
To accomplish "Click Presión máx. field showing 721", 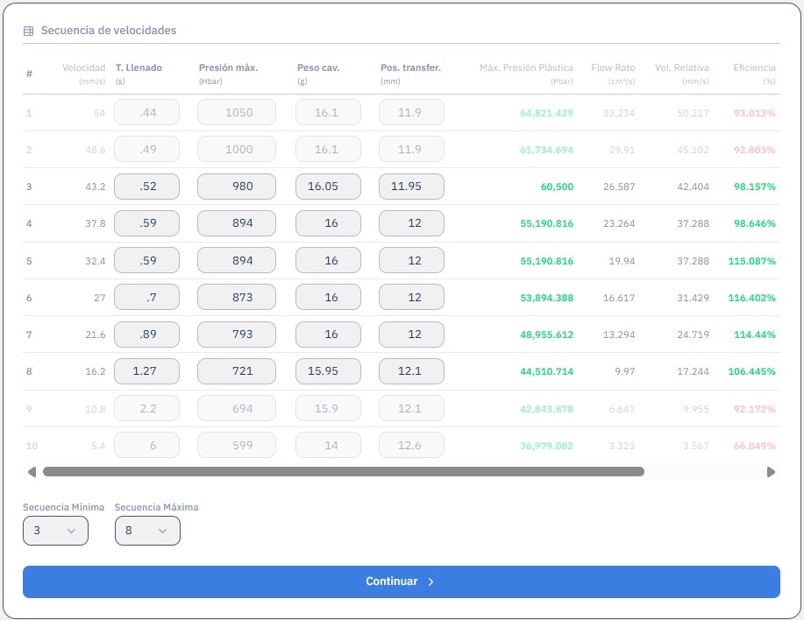I will [x=237, y=371].
